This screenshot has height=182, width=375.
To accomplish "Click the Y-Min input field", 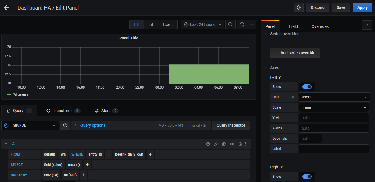I will click(x=334, y=118).
